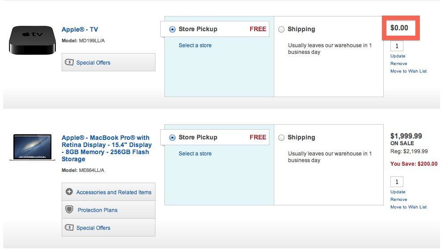Choose Shipping option for MacBook Pro

[281, 138]
